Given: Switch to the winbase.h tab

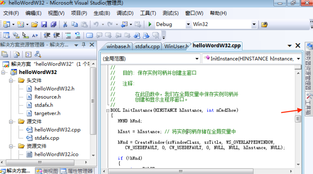Looking at the screenshot, I should (118, 46).
